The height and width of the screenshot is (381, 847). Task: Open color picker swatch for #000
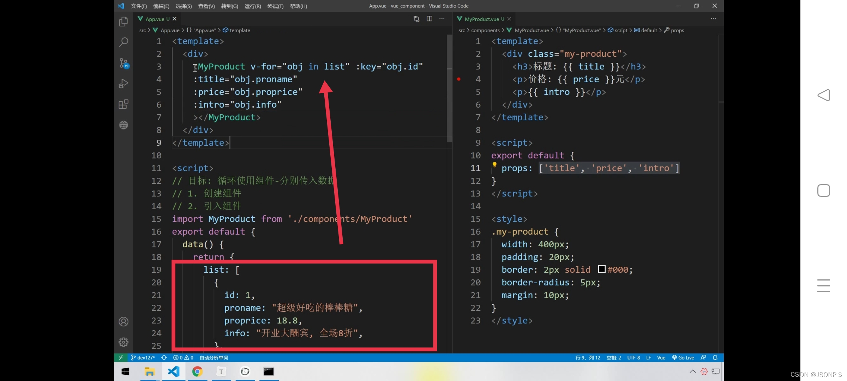[602, 269]
